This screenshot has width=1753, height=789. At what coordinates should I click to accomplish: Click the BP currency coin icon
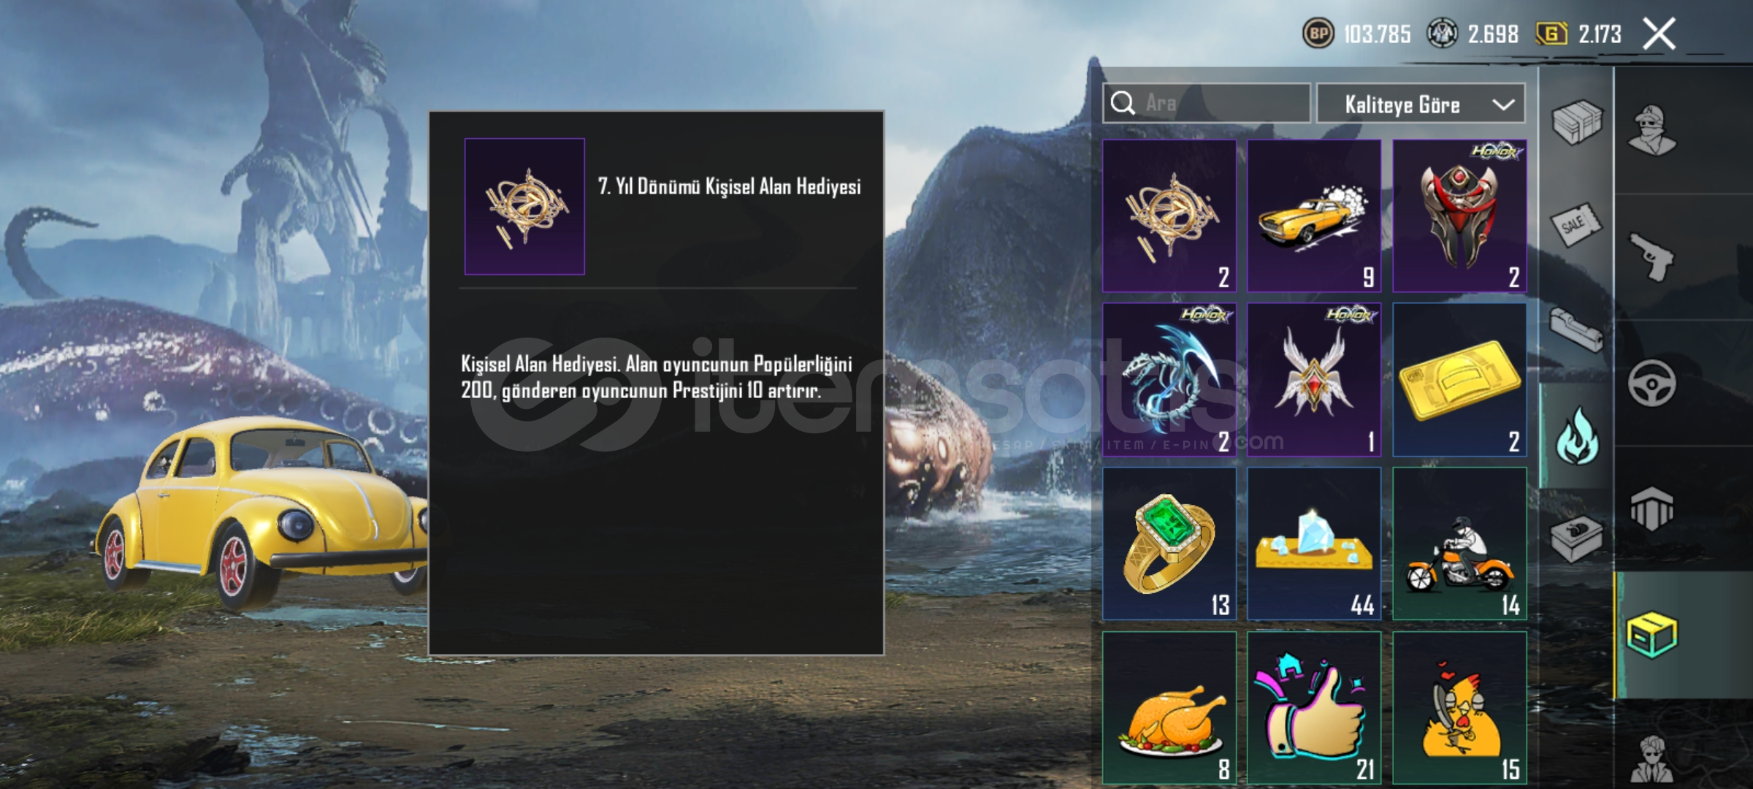[x=1318, y=34]
